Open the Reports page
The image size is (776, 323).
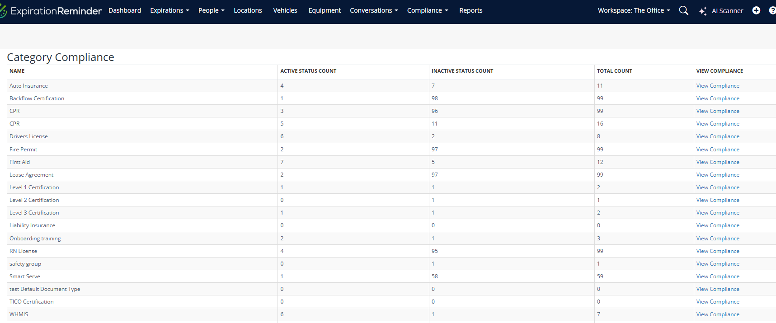[470, 10]
